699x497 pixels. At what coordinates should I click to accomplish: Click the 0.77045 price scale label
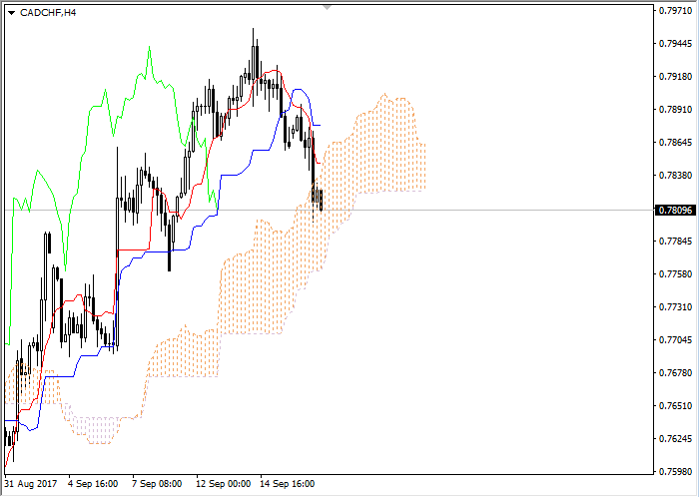pyautogui.click(x=675, y=340)
